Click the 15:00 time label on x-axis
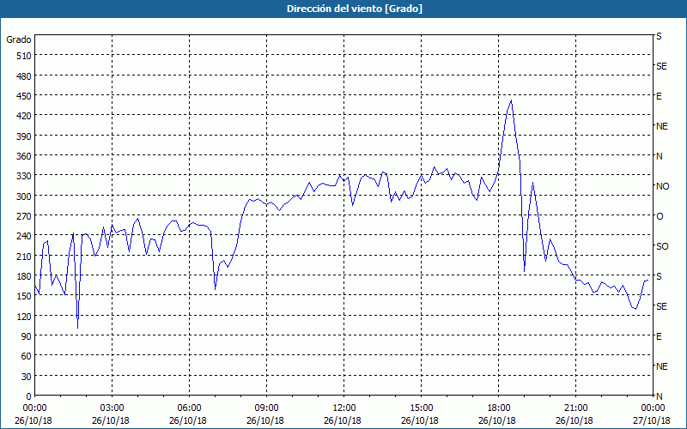The width and height of the screenshot is (687, 429). click(421, 408)
